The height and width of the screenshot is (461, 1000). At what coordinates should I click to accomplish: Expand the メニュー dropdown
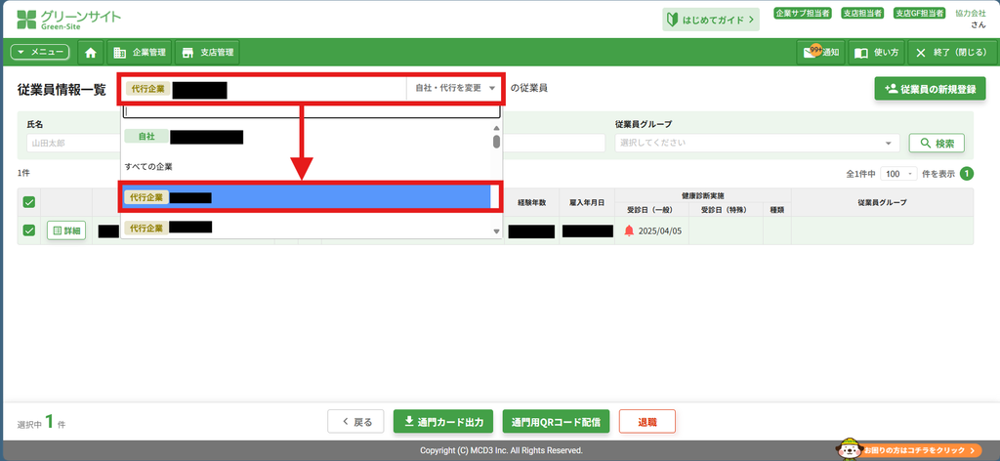[x=40, y=53]
